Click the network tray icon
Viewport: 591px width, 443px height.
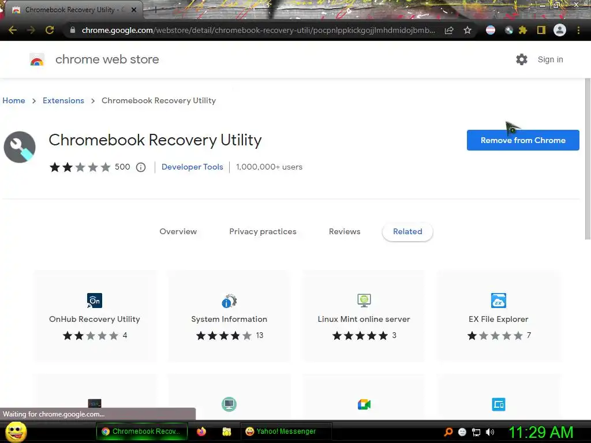[476, 432]
